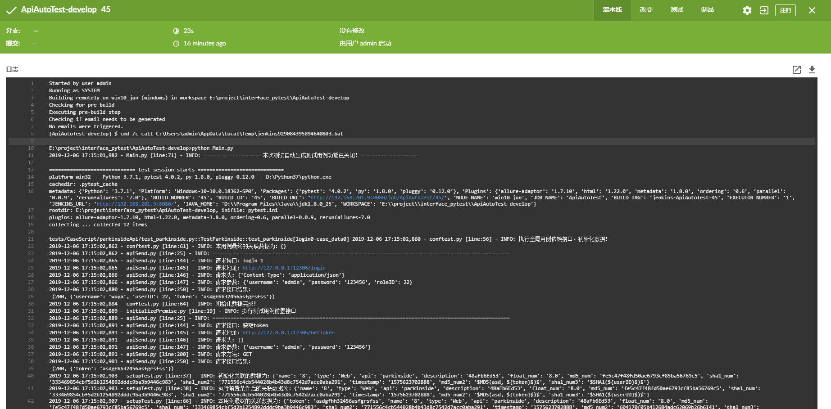Click the 注销 (logout) button
The height and width of the screenshot is (409, 831).
coord(785,10)
